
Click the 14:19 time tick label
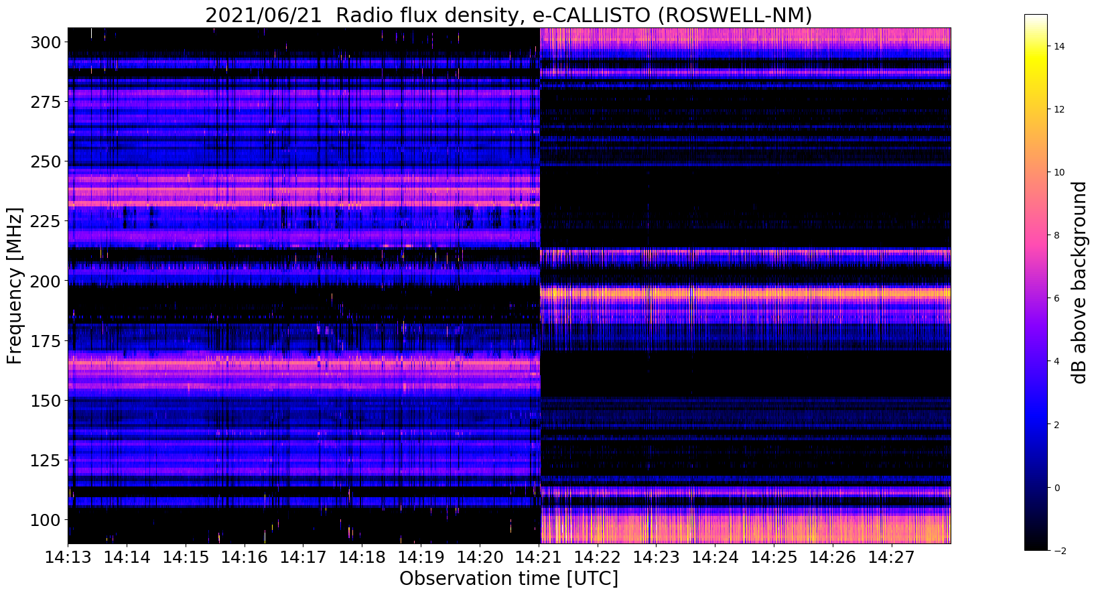pyautogui.click(x=421, y=557)
